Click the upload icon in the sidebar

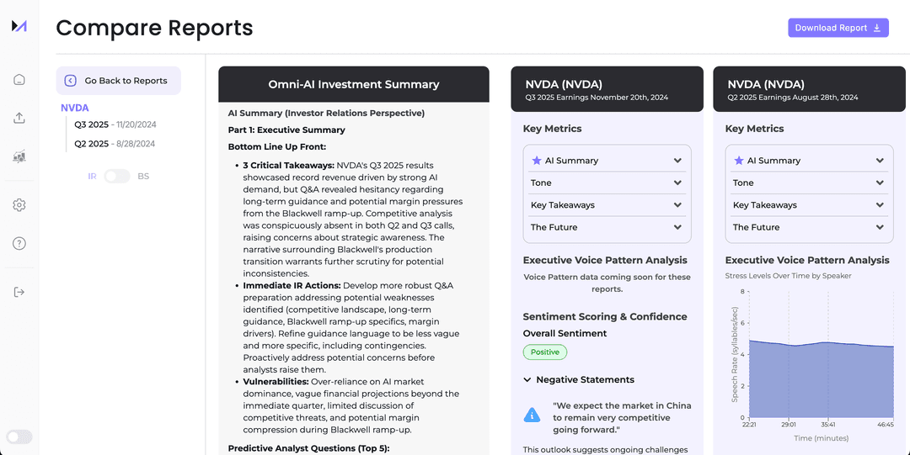pyautogui.click(x=19, y=118)
